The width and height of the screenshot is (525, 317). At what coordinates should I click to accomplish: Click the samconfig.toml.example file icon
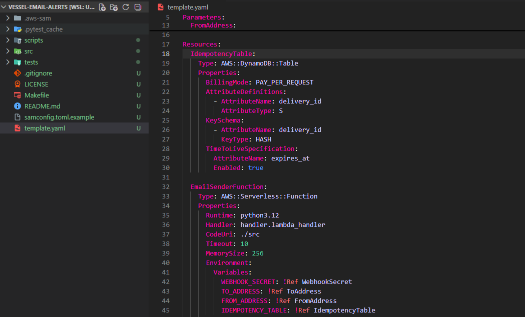[18, 117]
